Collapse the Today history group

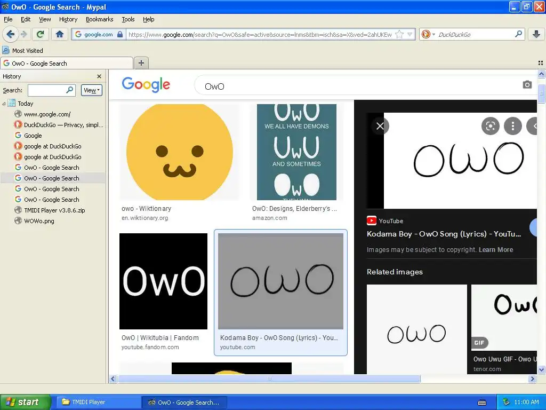(x=4, y=104)
